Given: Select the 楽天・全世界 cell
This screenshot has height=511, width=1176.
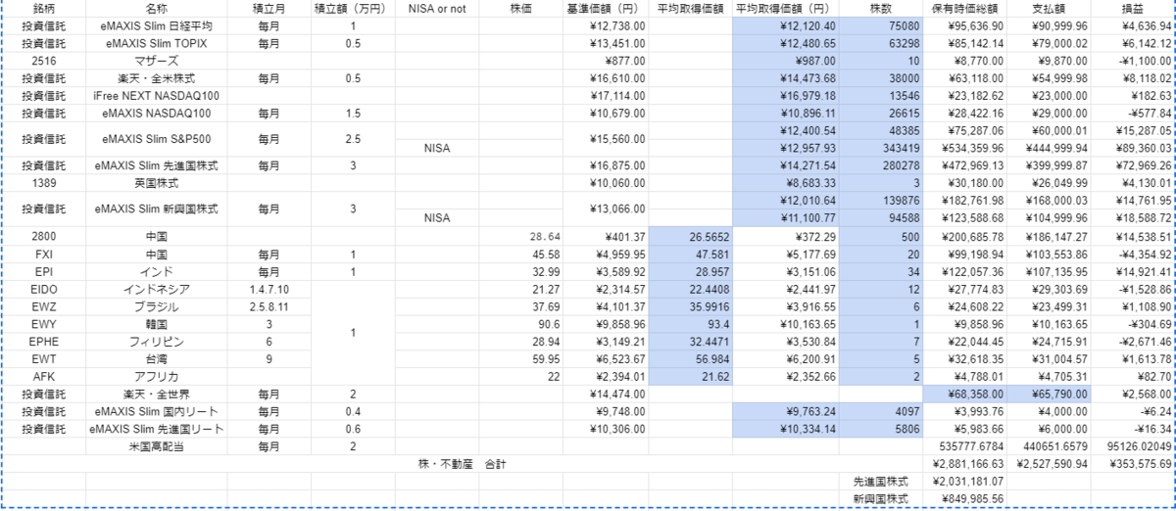Looking at the screenshot, I should pyautogui.click(x=157, y=394).
